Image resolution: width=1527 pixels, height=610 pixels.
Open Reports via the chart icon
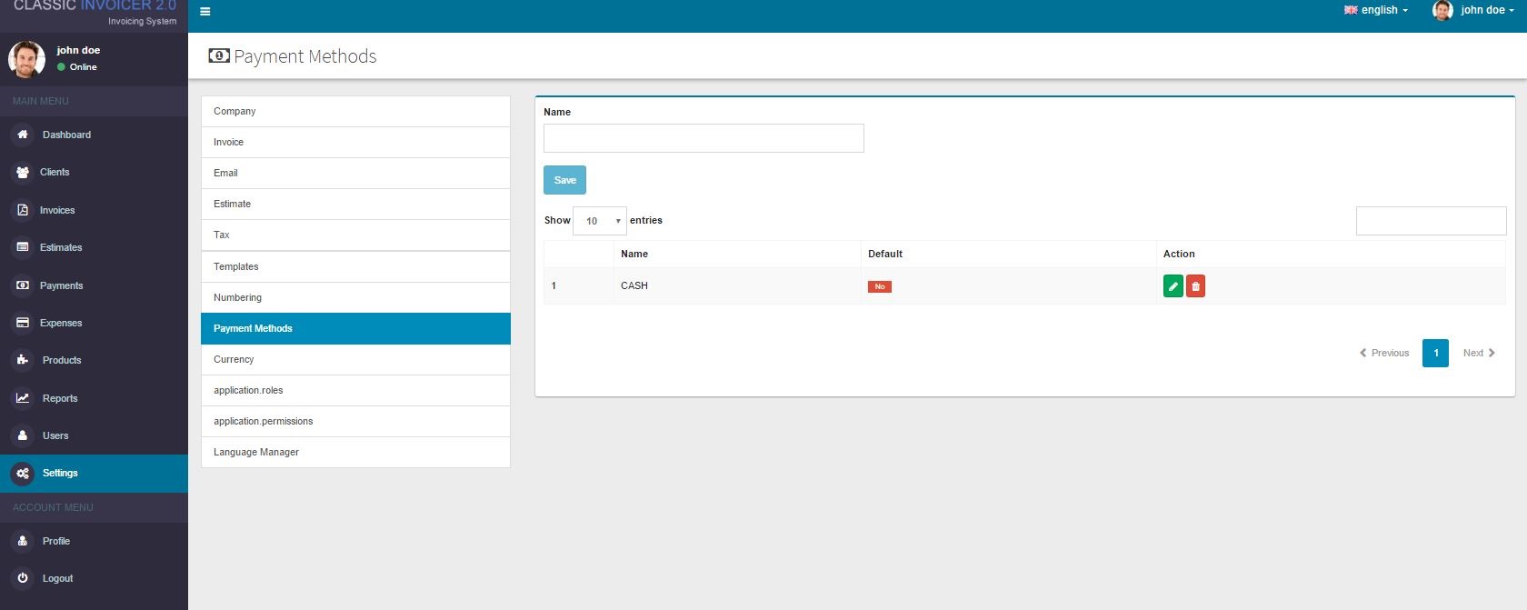[x=23, y=398]
